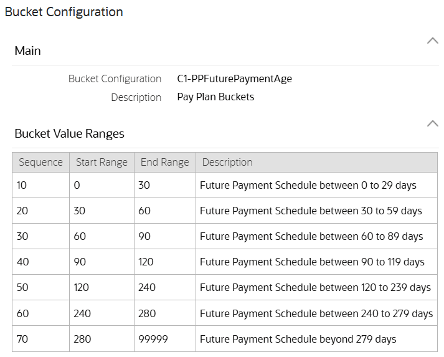This screenshot has width=444, height=357.
Task: Click end range 60 in sequence 20 row
Action: point(165,211)
